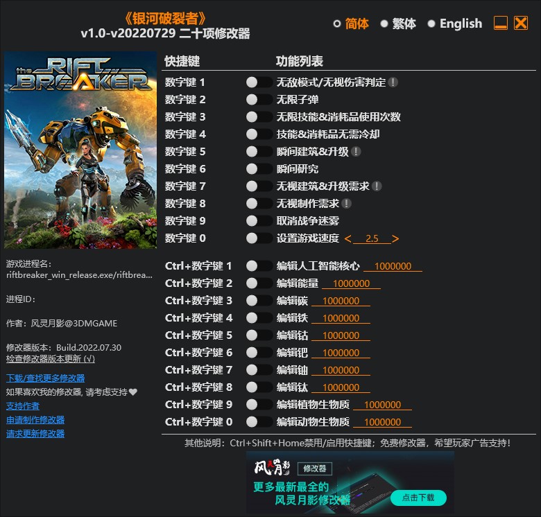Click the Build.2022.07.30 version text
541x517 pixels.
[x=89, y=347]
